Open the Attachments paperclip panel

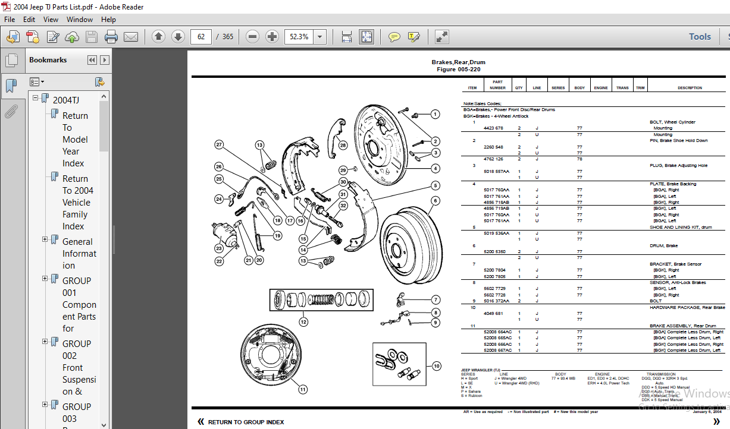tap(11, 112)
